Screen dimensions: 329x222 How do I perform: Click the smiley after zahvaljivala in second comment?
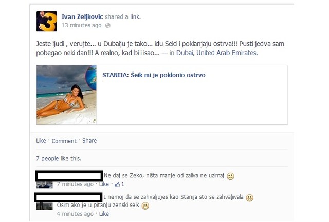[x=249, y=198]
